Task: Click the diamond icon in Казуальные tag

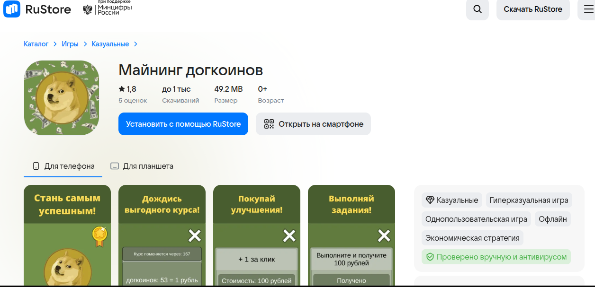Action: click(430, 200)
